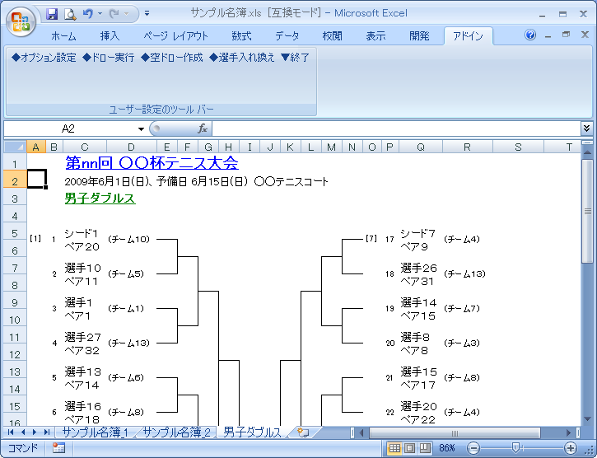Go to previous sheet tab arrow

pyautogui.click(x=23, y=432)
